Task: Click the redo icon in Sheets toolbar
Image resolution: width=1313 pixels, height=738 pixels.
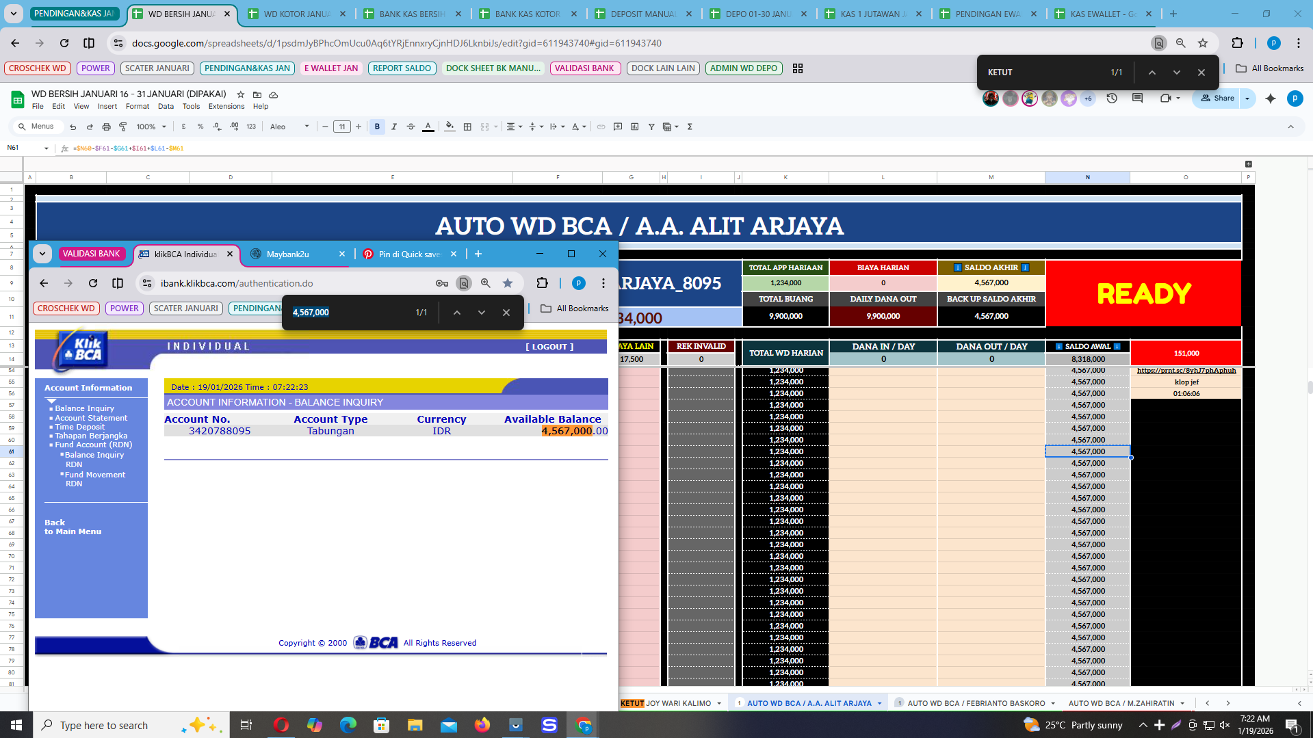Action: click(90, 127)
